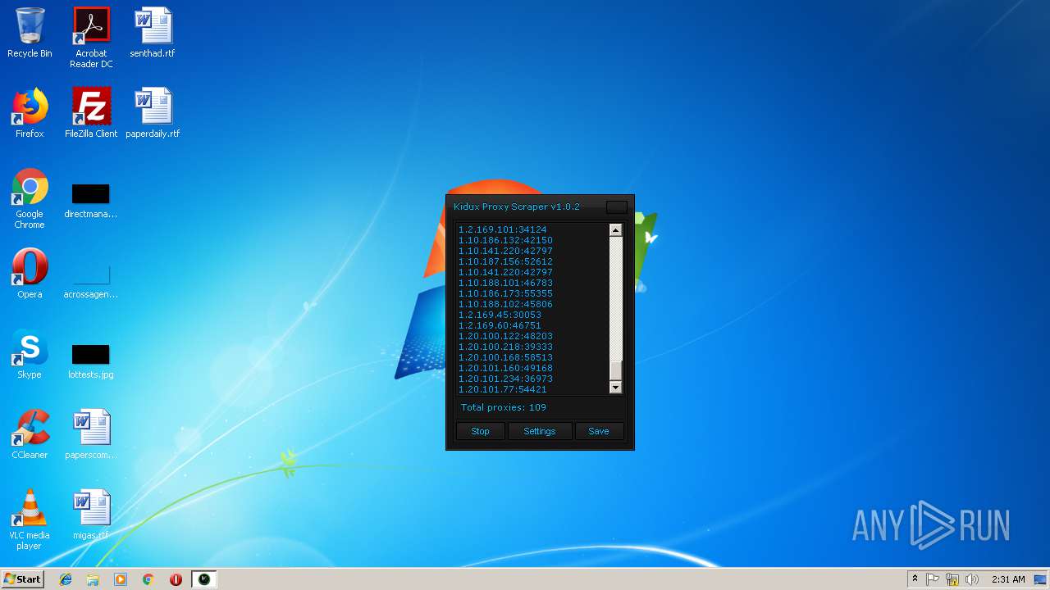Click proxy list scrollbar up arrow
The width and height of the screenshot is (1050, 590).
click(x=616, y=230)
